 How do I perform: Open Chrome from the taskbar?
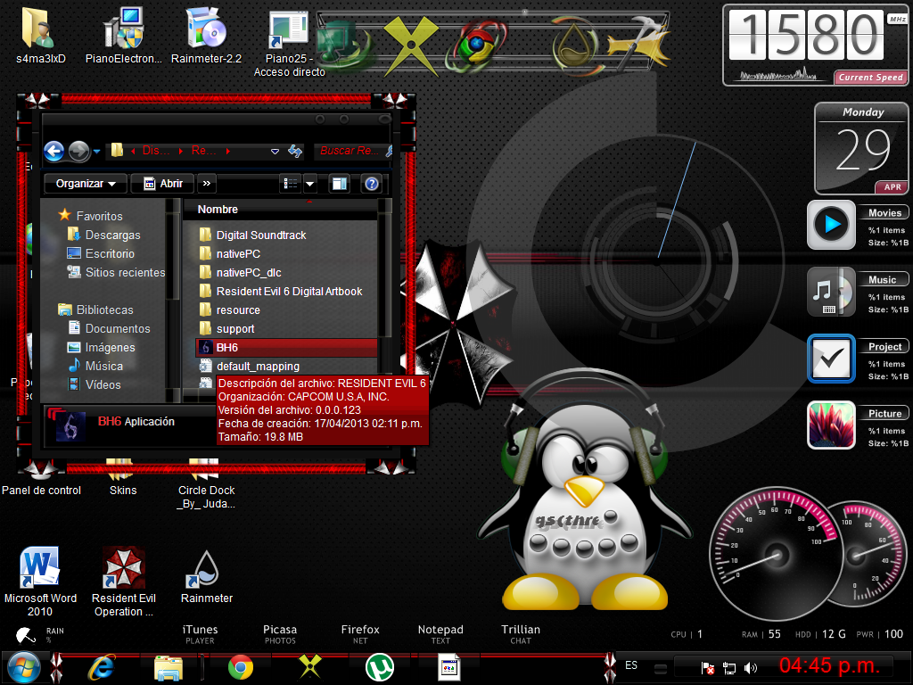(x=240, y=667)
